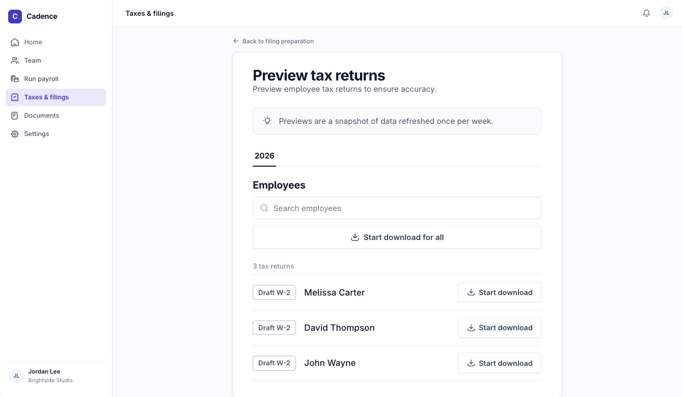Start download for John Wayne
The height and width of the screenshot is (397, 682).
pos(499,363)
